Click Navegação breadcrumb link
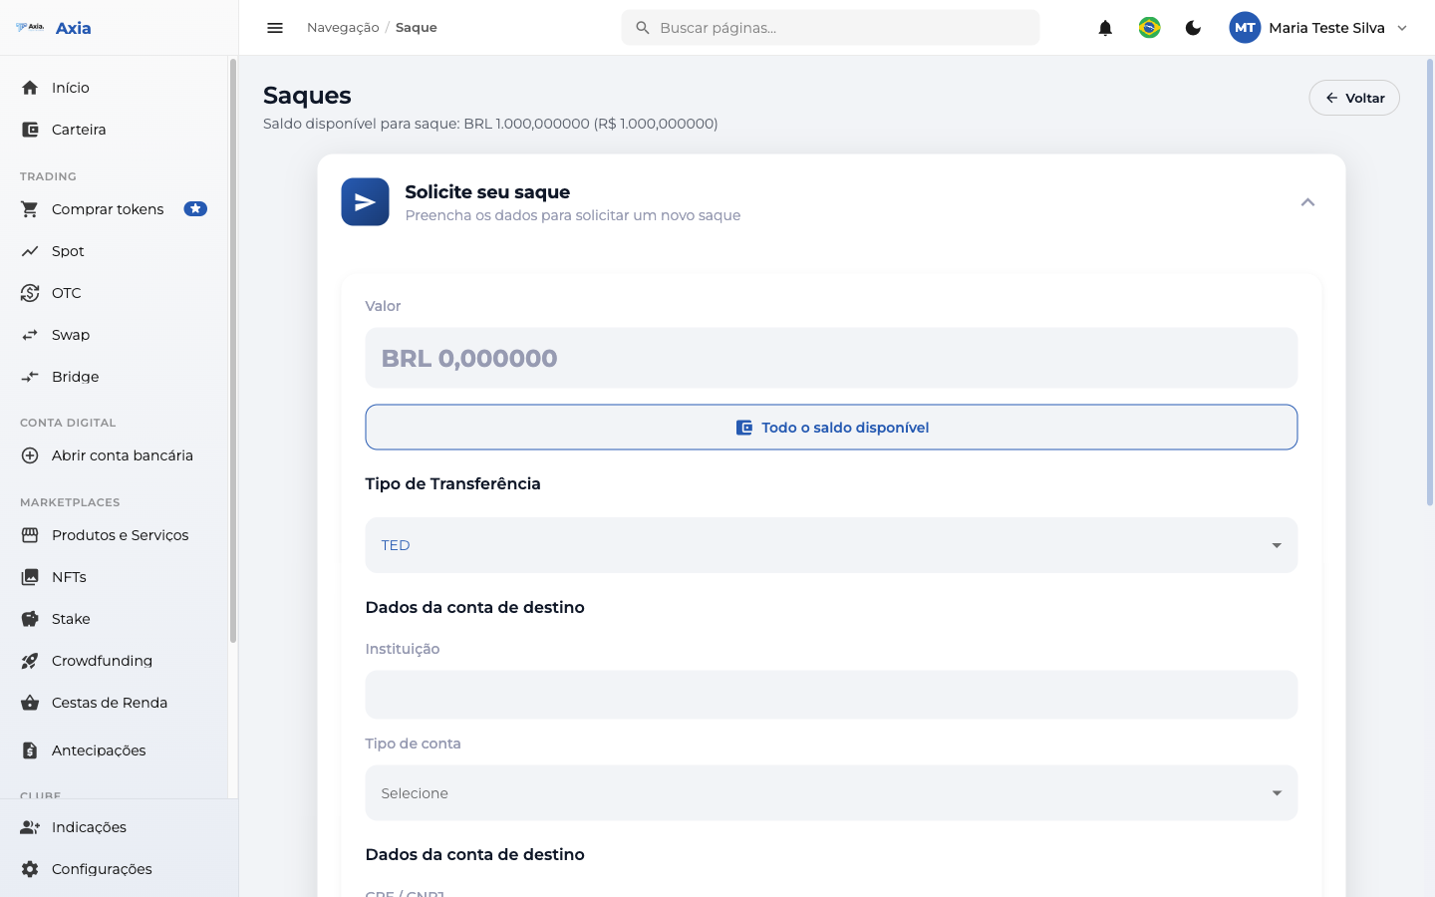1435x897 pixels. tap(343, 28)
